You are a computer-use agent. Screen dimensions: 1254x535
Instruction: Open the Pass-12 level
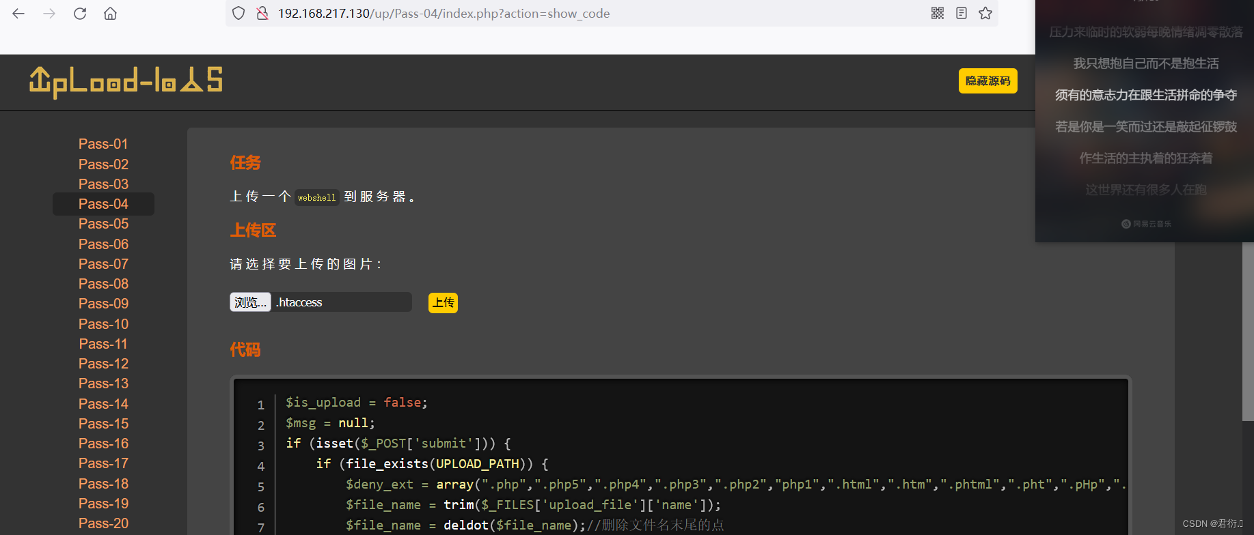coord(103,364)
